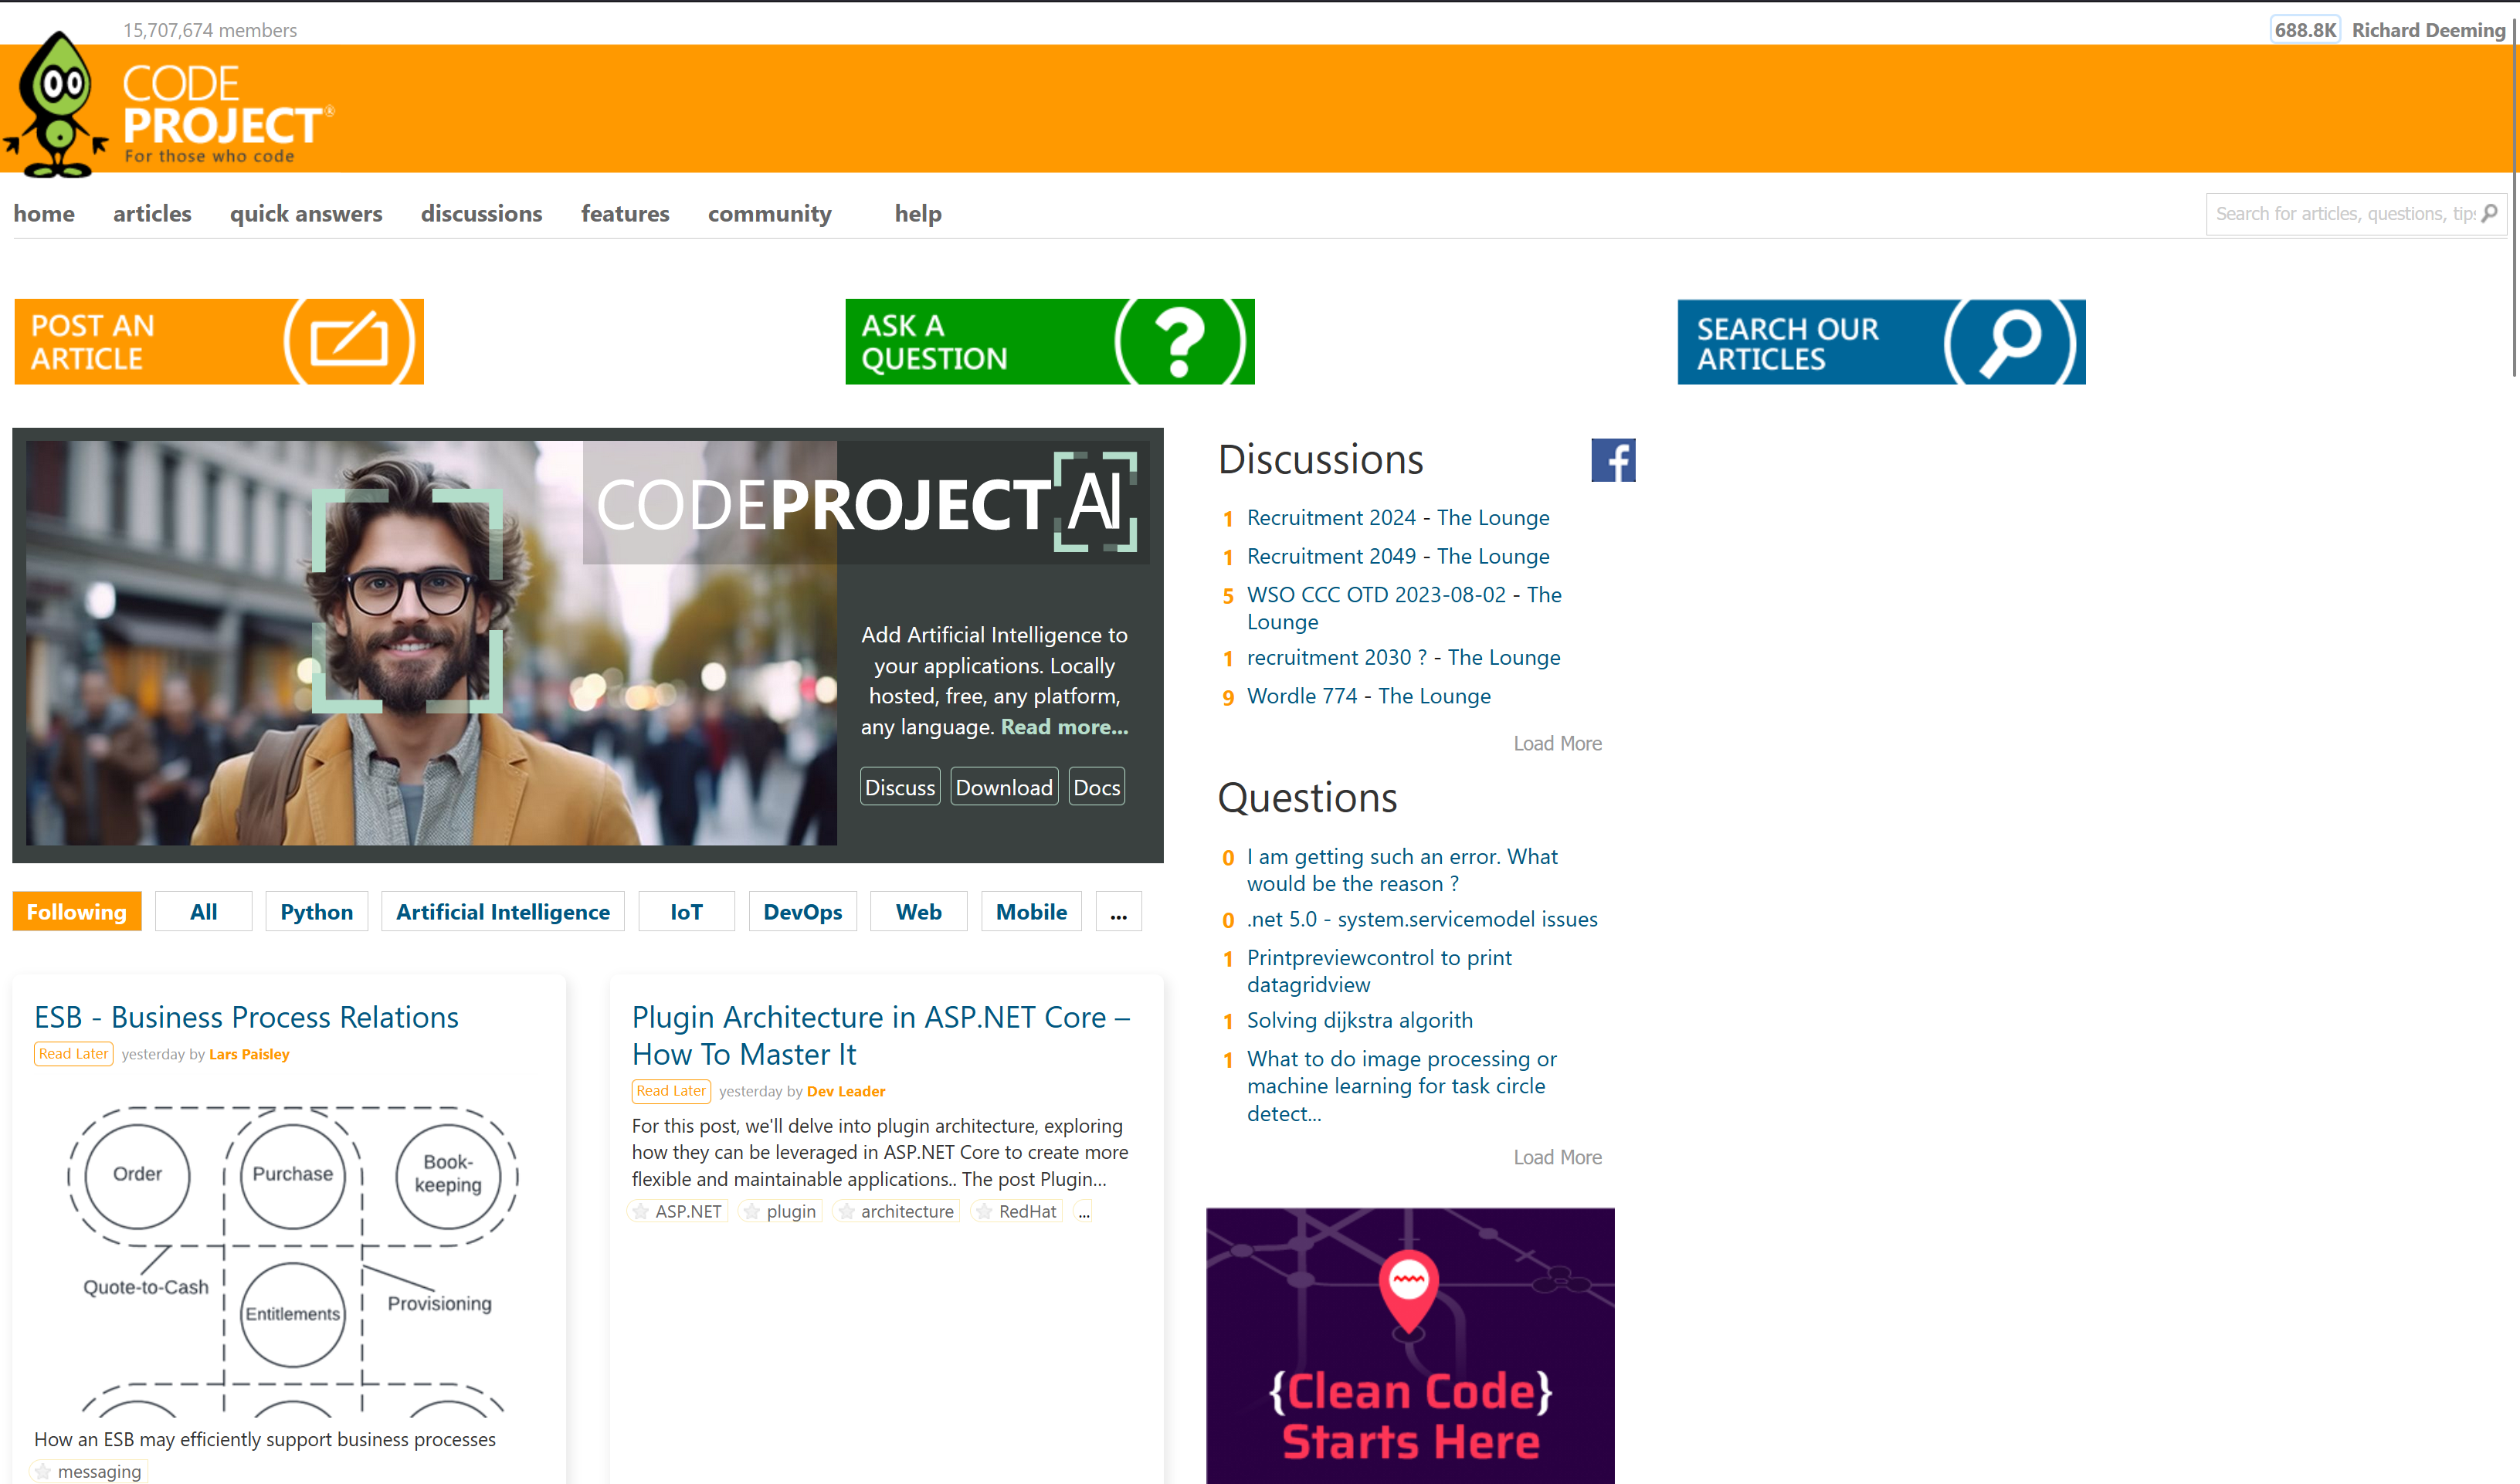Click the architecture tag
Image resolution: width=2520 pixels, height=1484 pixels.
point(907,1211)
